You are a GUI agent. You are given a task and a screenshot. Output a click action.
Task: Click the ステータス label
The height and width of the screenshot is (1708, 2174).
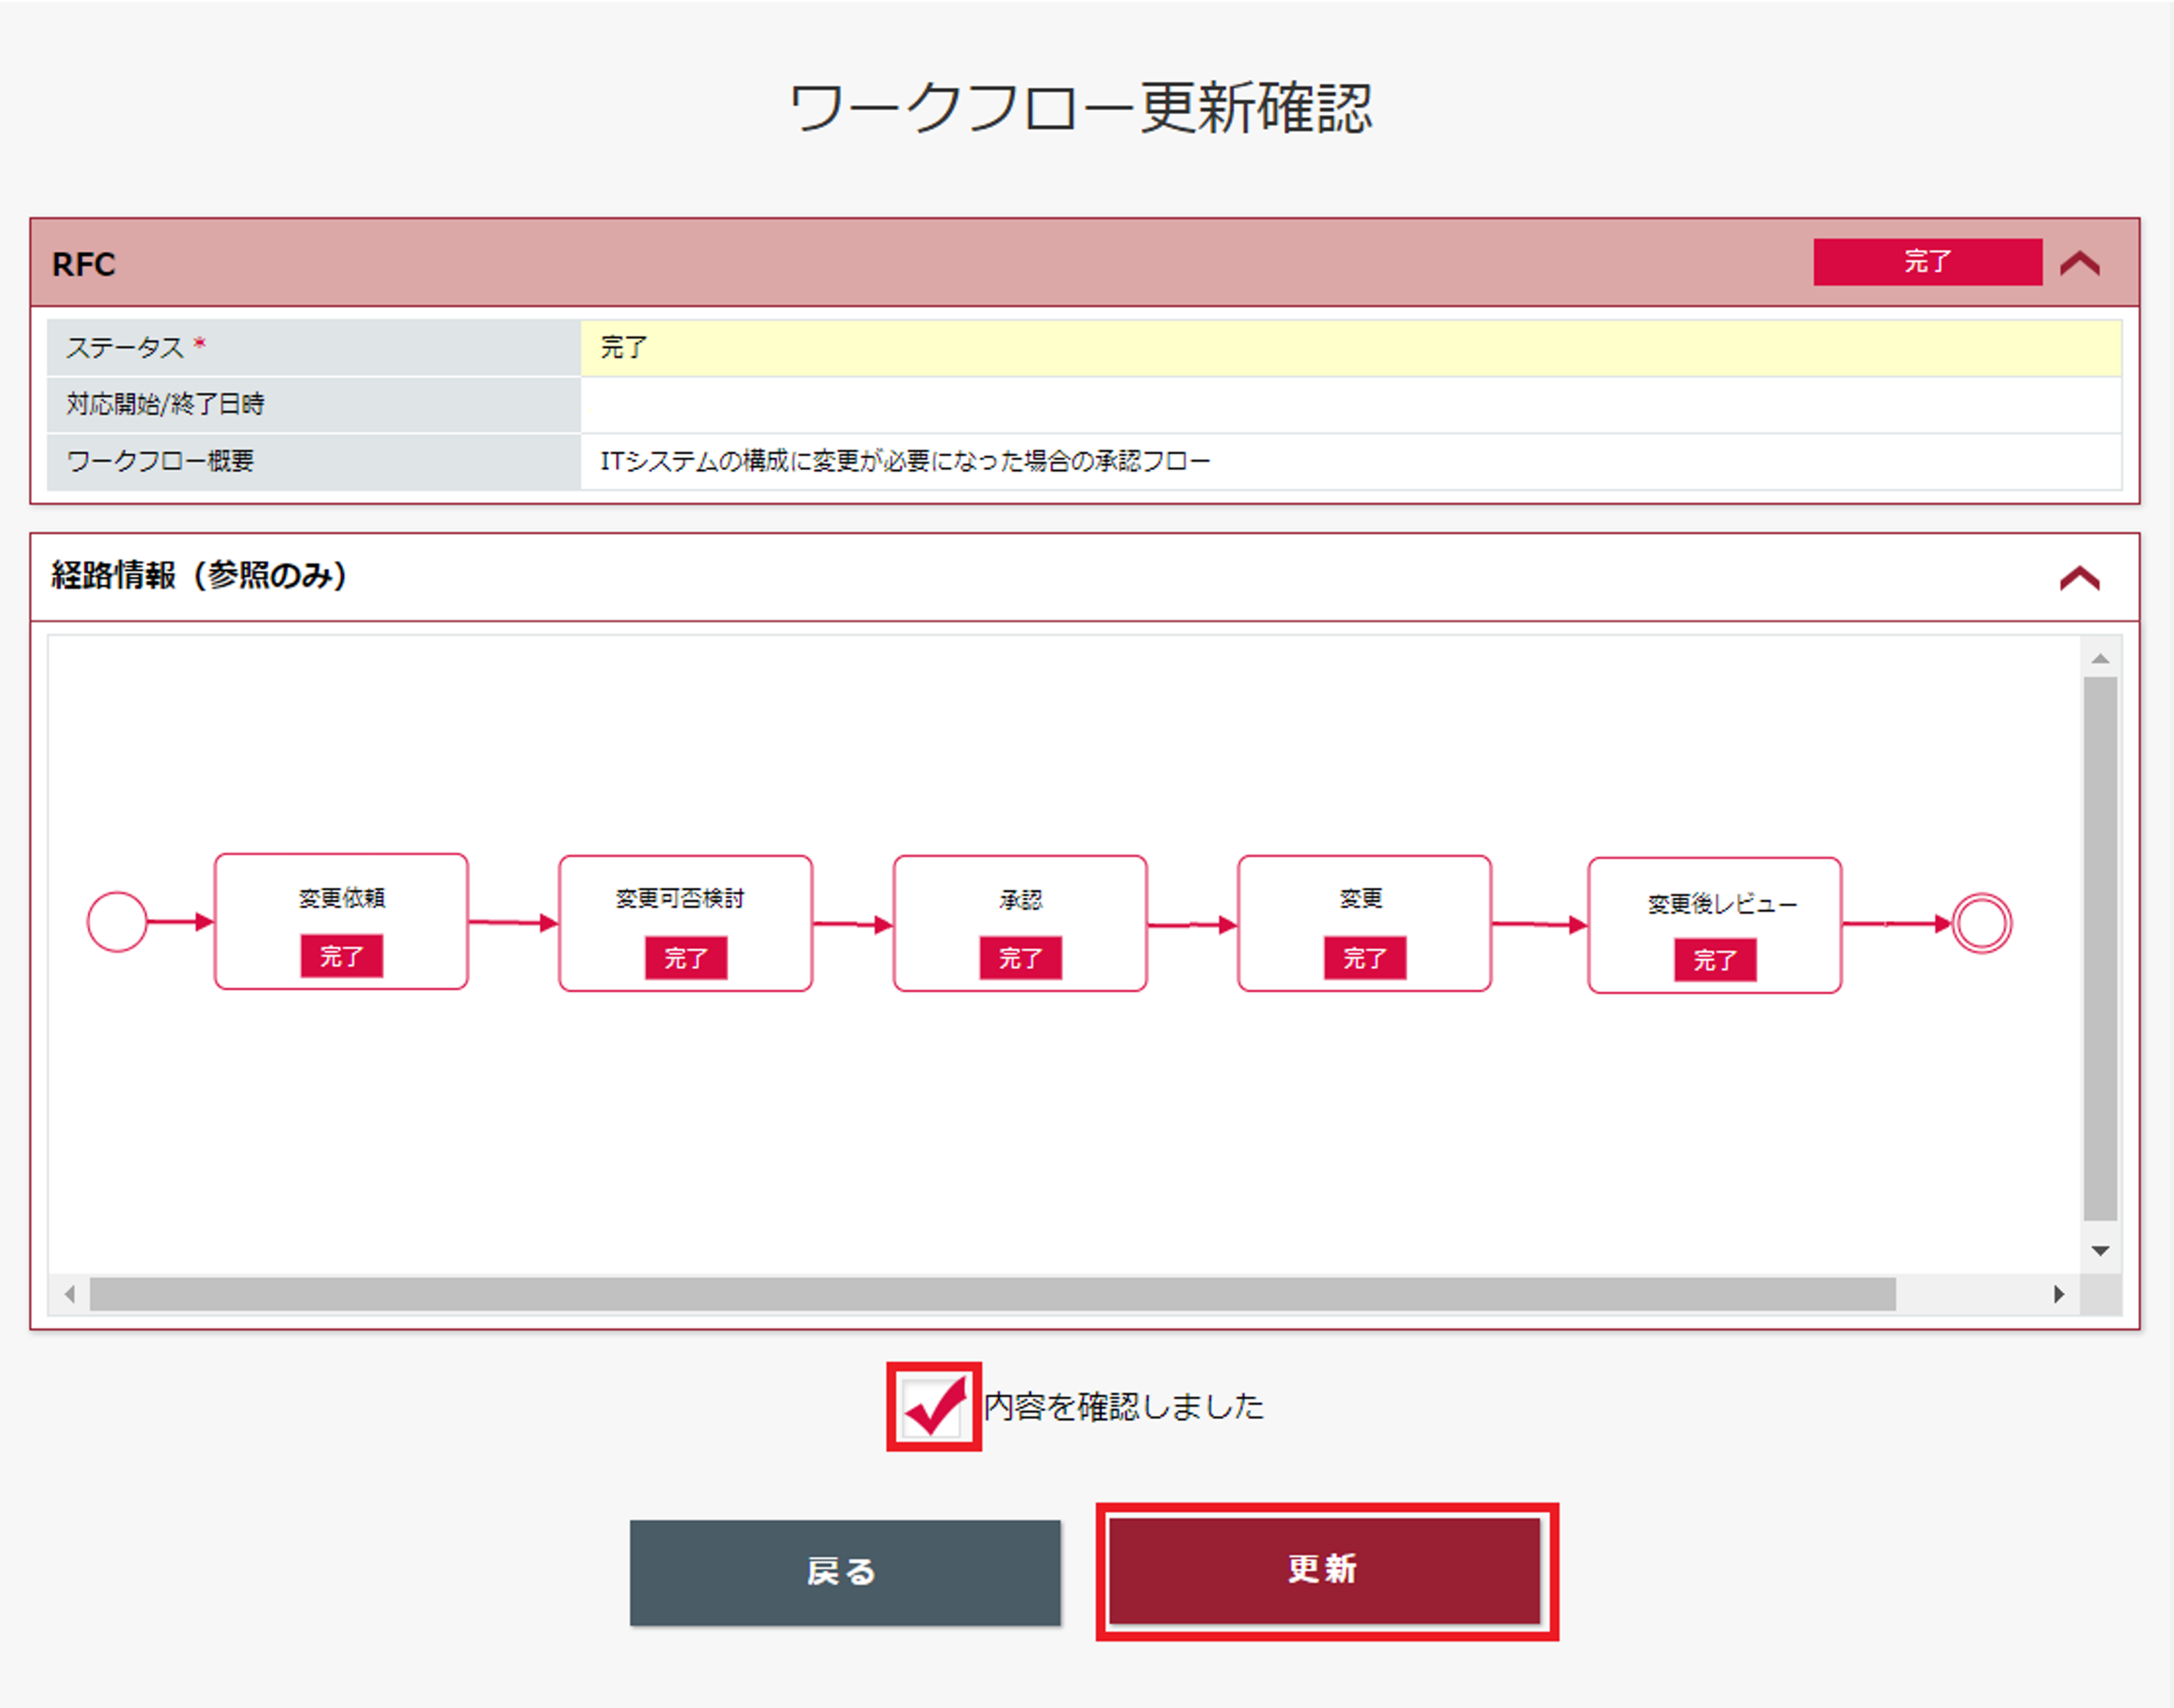click(125, 348)
